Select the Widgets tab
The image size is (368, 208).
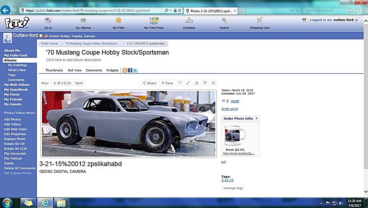coord(112,71)
